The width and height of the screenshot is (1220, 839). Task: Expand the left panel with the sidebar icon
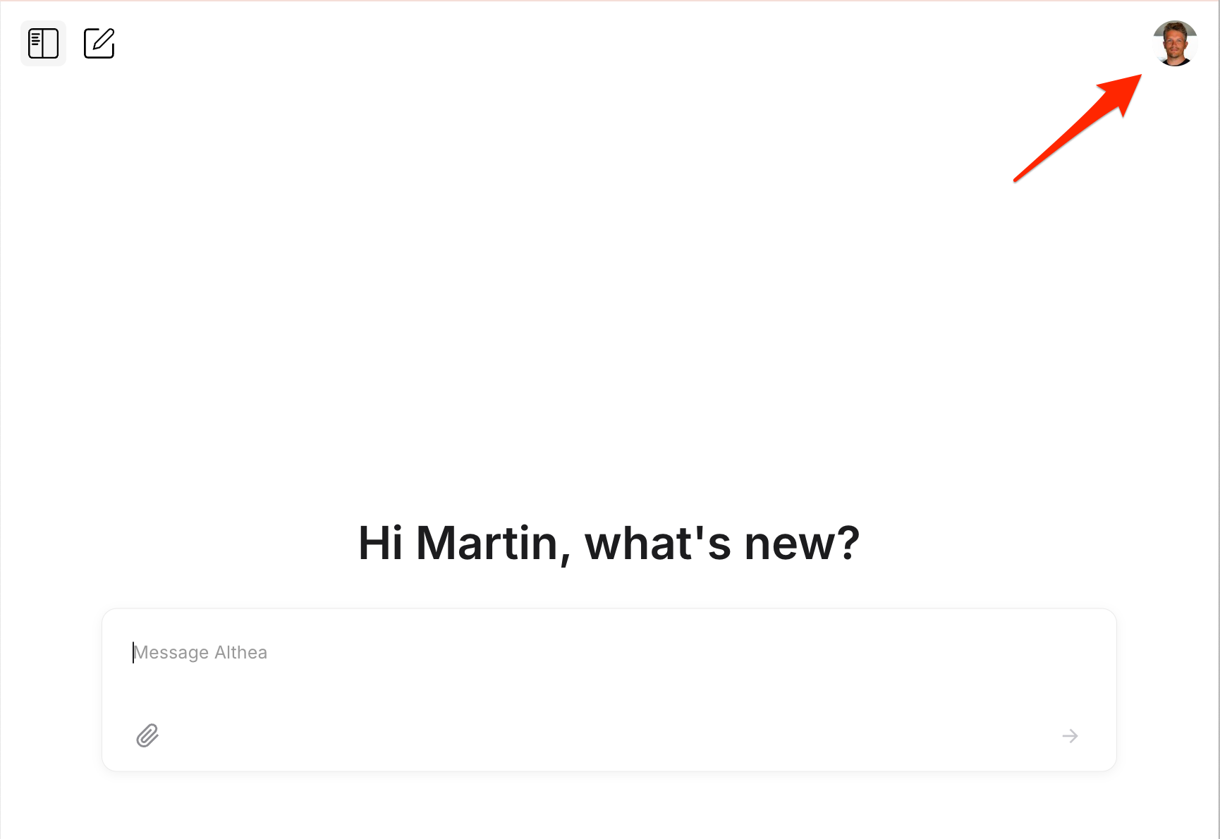point(43,43)
